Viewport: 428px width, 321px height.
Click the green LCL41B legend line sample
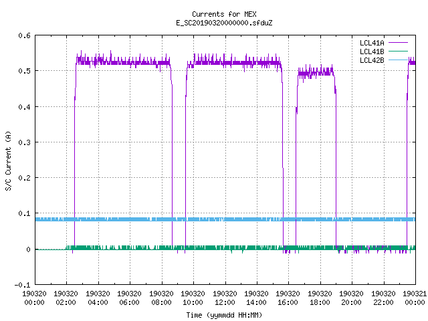398,51
